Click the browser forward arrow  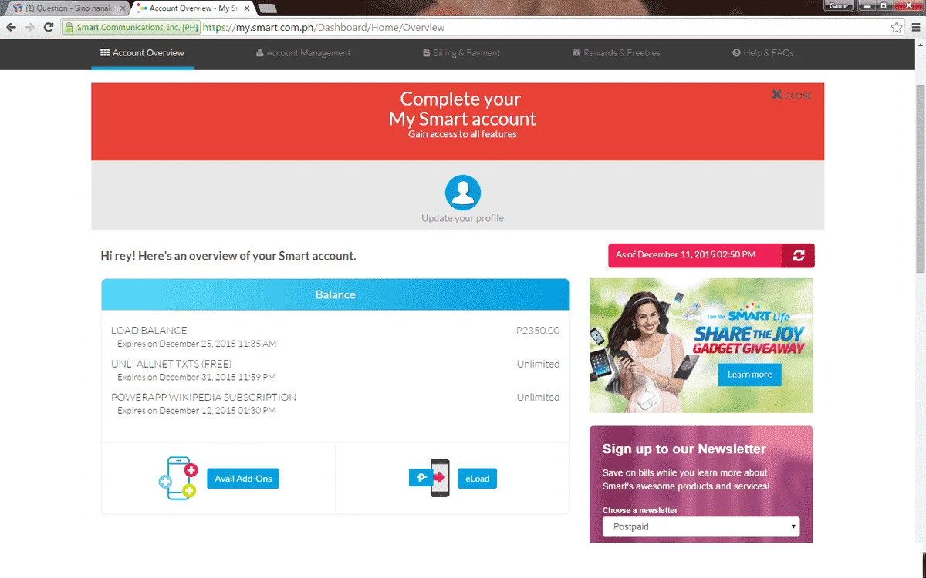tap(30, 27)
